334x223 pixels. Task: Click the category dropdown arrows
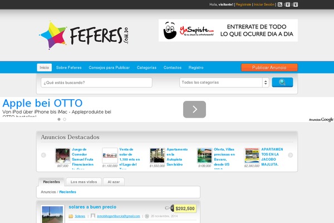coord(266,83)
